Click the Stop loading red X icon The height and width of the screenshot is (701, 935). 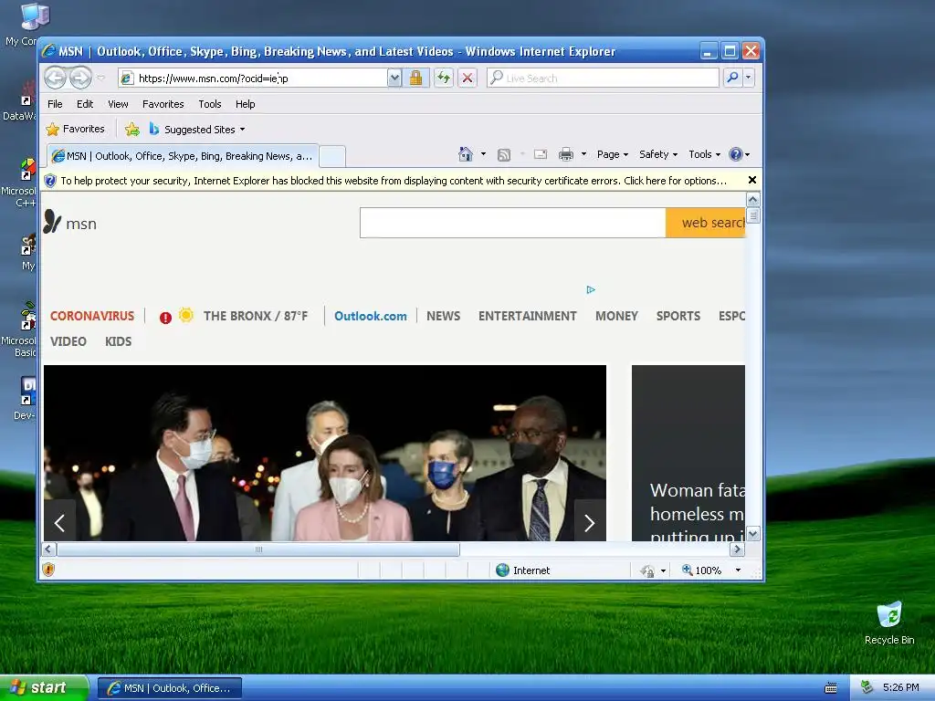point(467,78)
